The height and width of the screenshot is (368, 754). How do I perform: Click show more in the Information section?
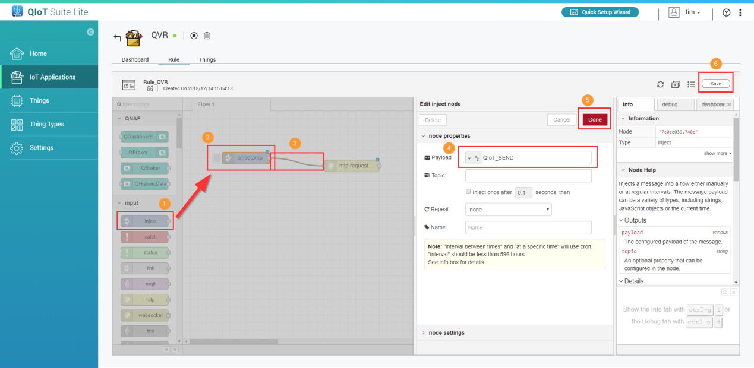(x=718, y=153)
